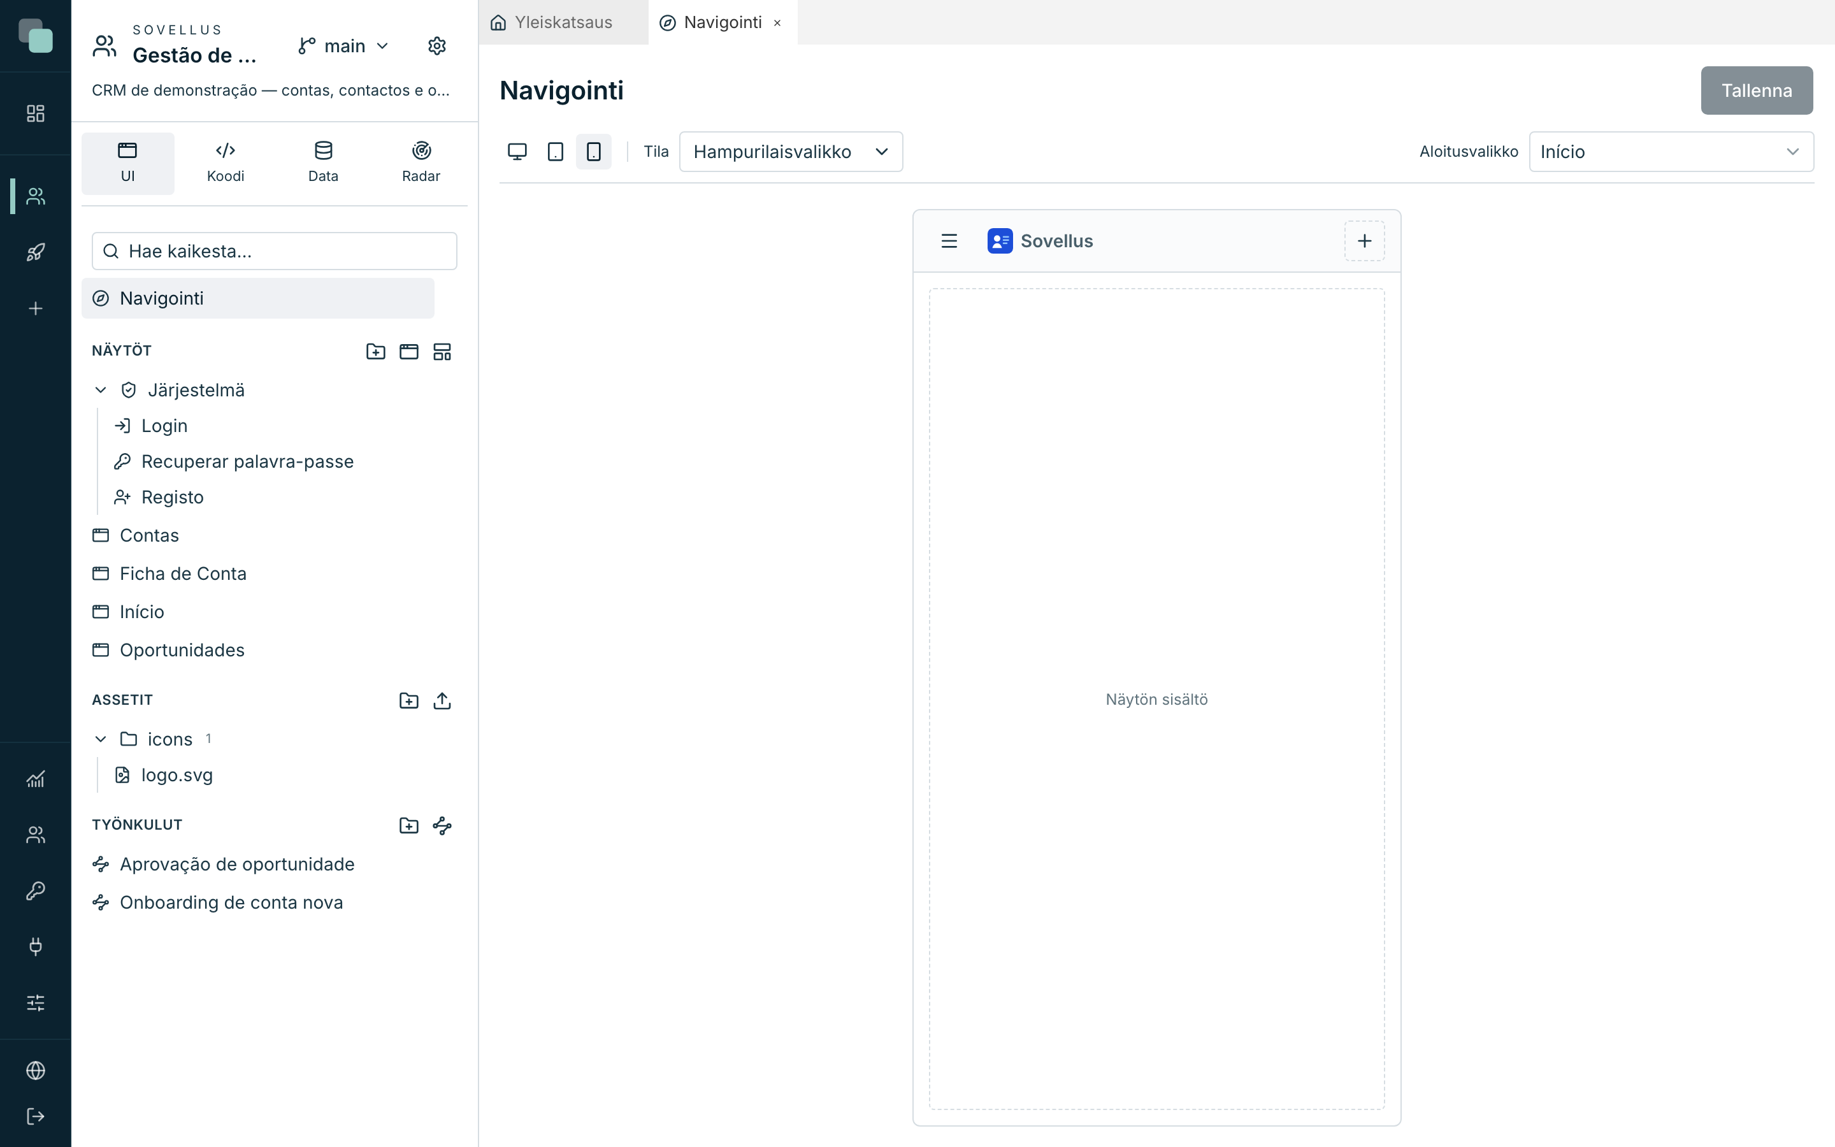The height and width of the screenshot is (1147, 1835).
Task: Click the plus icon in the dark sidebar
Action: pos(36,308)
